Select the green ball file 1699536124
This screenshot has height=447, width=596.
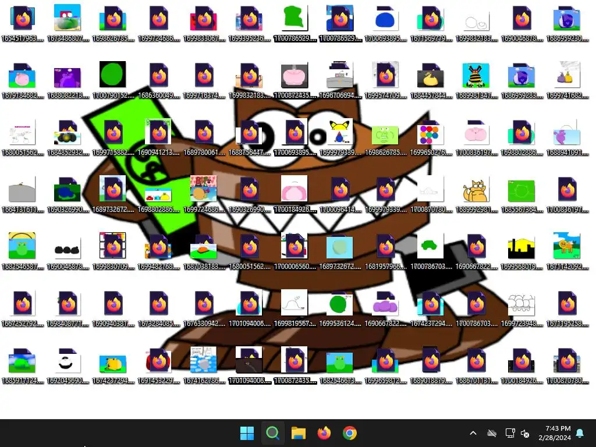click(x=340, y=308)
